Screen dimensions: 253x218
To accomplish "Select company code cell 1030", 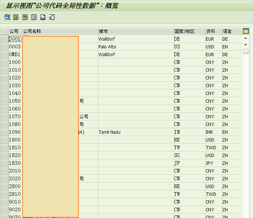I will [x=15, y=85].
